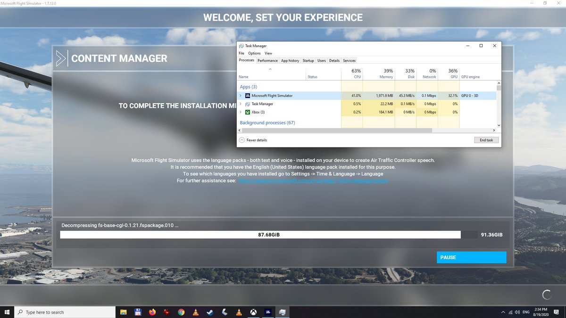Open the notification center icon

pyautogui.click(x=556, y=312)
